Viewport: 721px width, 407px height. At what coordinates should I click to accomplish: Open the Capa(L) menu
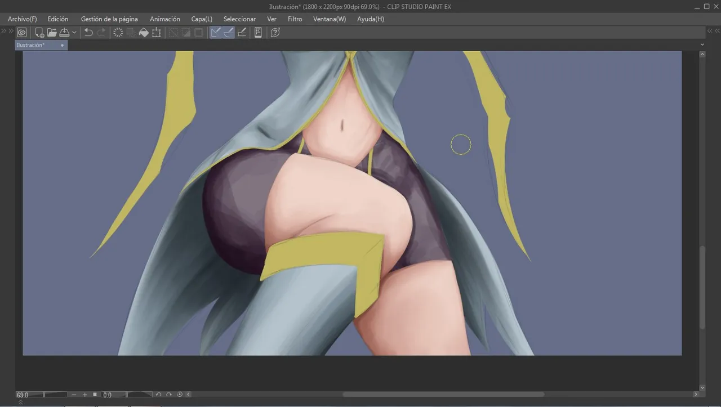(x=202, y=19)
